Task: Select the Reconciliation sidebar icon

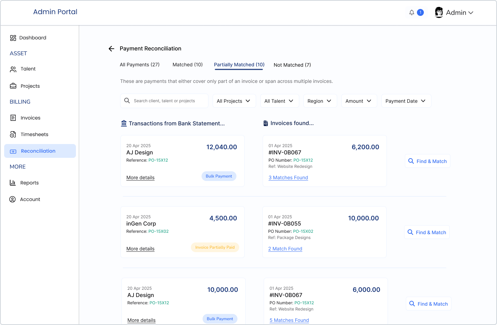Action: coord(13,151)
